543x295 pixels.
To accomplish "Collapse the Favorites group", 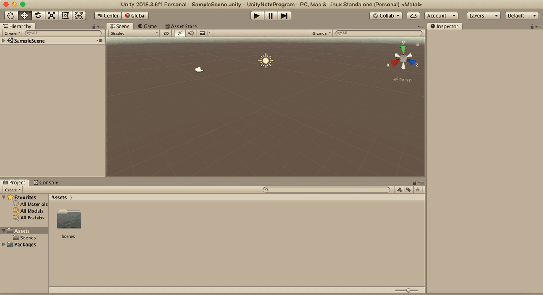I will (x=4, y=197).
